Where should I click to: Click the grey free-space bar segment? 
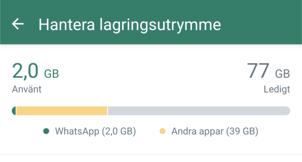199,111
